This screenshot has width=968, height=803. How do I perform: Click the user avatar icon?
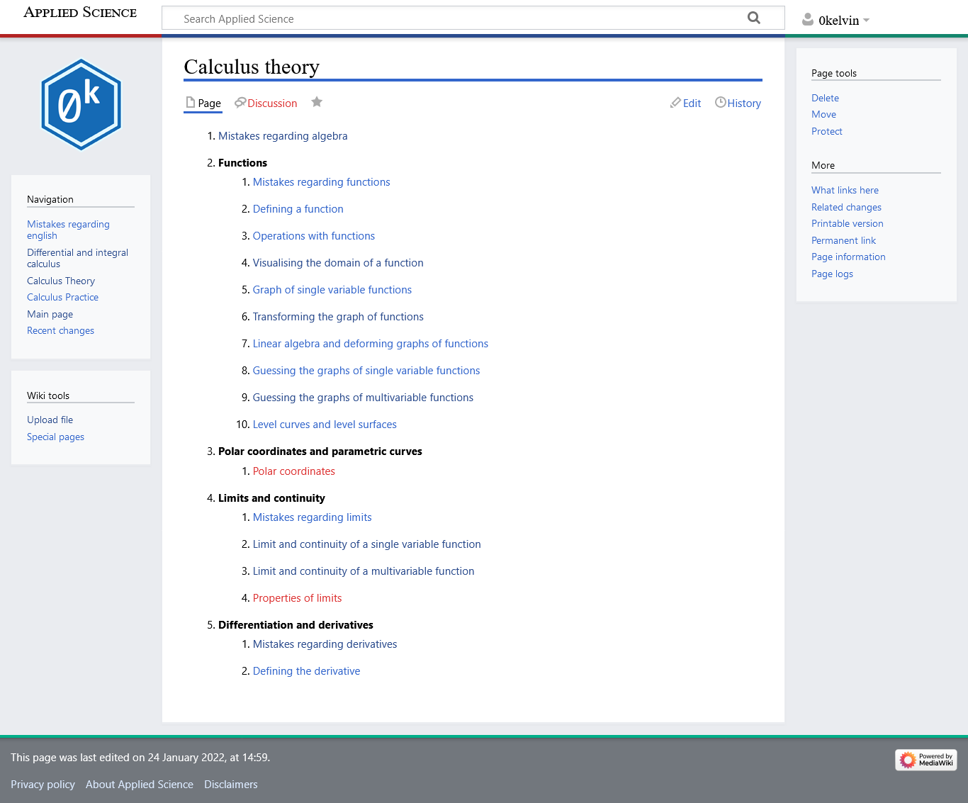pyautogui.click(x=808, y=20)
